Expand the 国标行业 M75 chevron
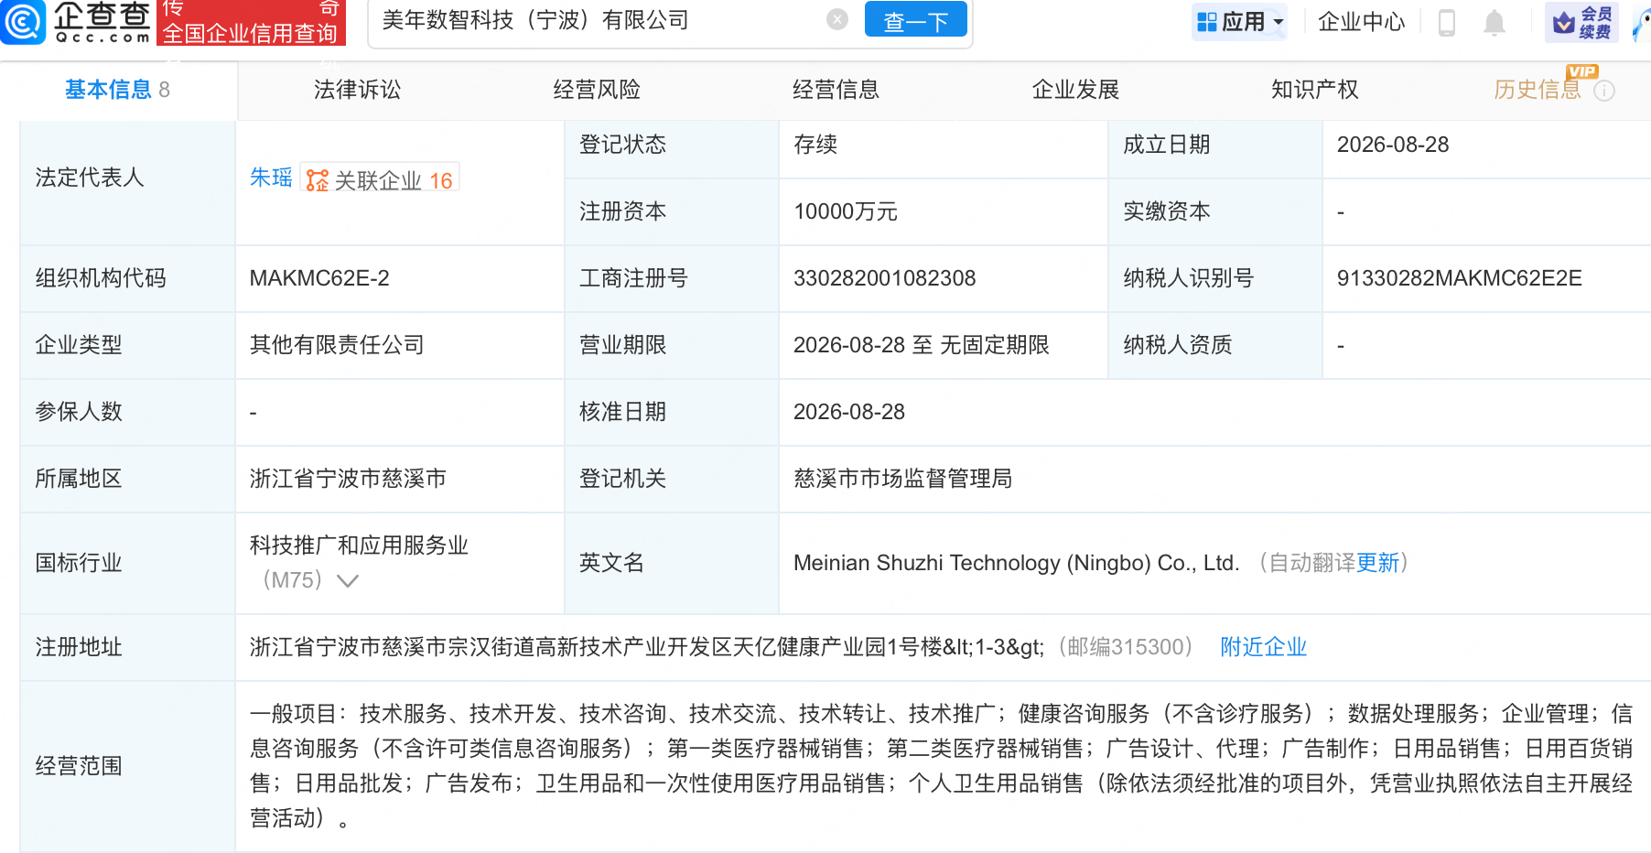This screenshot has width=1651, height=853. point(348,581)
